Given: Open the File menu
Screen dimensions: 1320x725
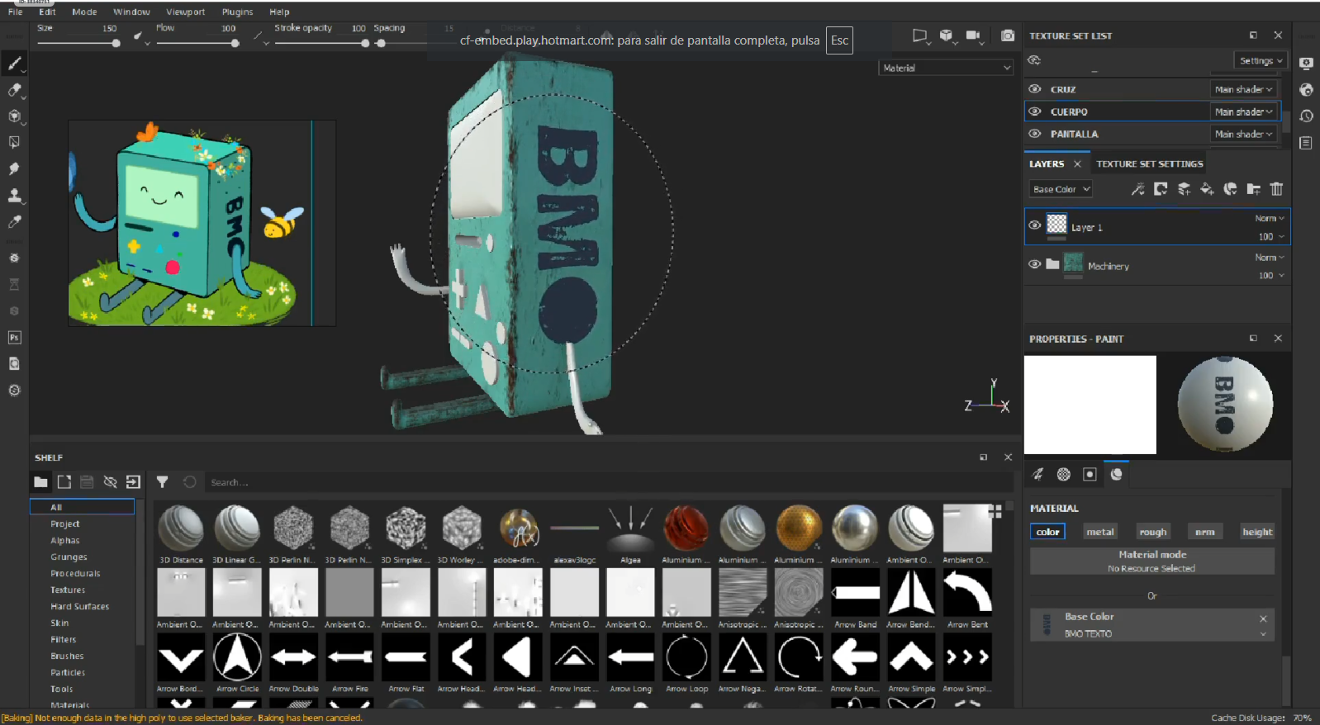Looking at the screenshot, I should (15, 12).
